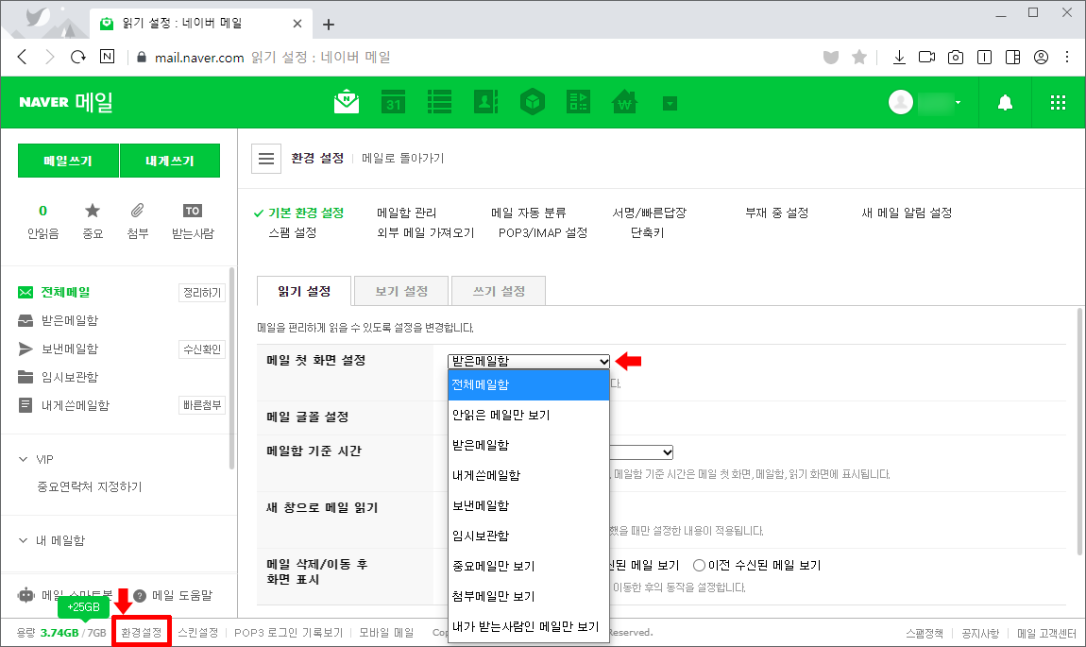Choose 전체메일함 in dropdown list
This screenshot has width=1086, height=647.
pyautogui.click(x=529, y=384)
